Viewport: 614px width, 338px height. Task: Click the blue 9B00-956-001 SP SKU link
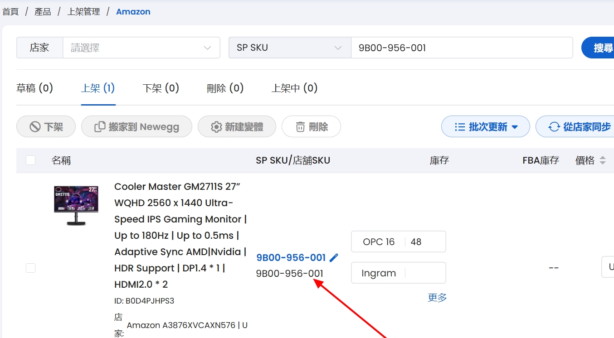point(291,257)
